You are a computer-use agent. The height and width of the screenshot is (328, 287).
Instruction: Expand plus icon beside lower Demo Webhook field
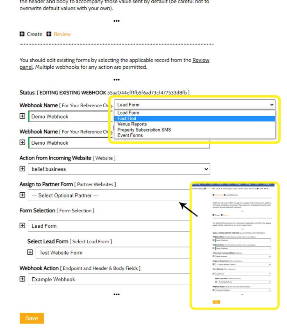pyautogui.click(x=22, y=142)
